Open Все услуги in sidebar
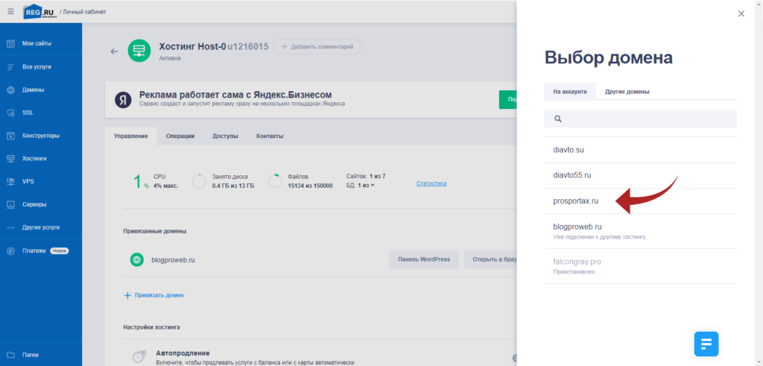This screenshot has height=366, width=763. (x=37, y=66)
